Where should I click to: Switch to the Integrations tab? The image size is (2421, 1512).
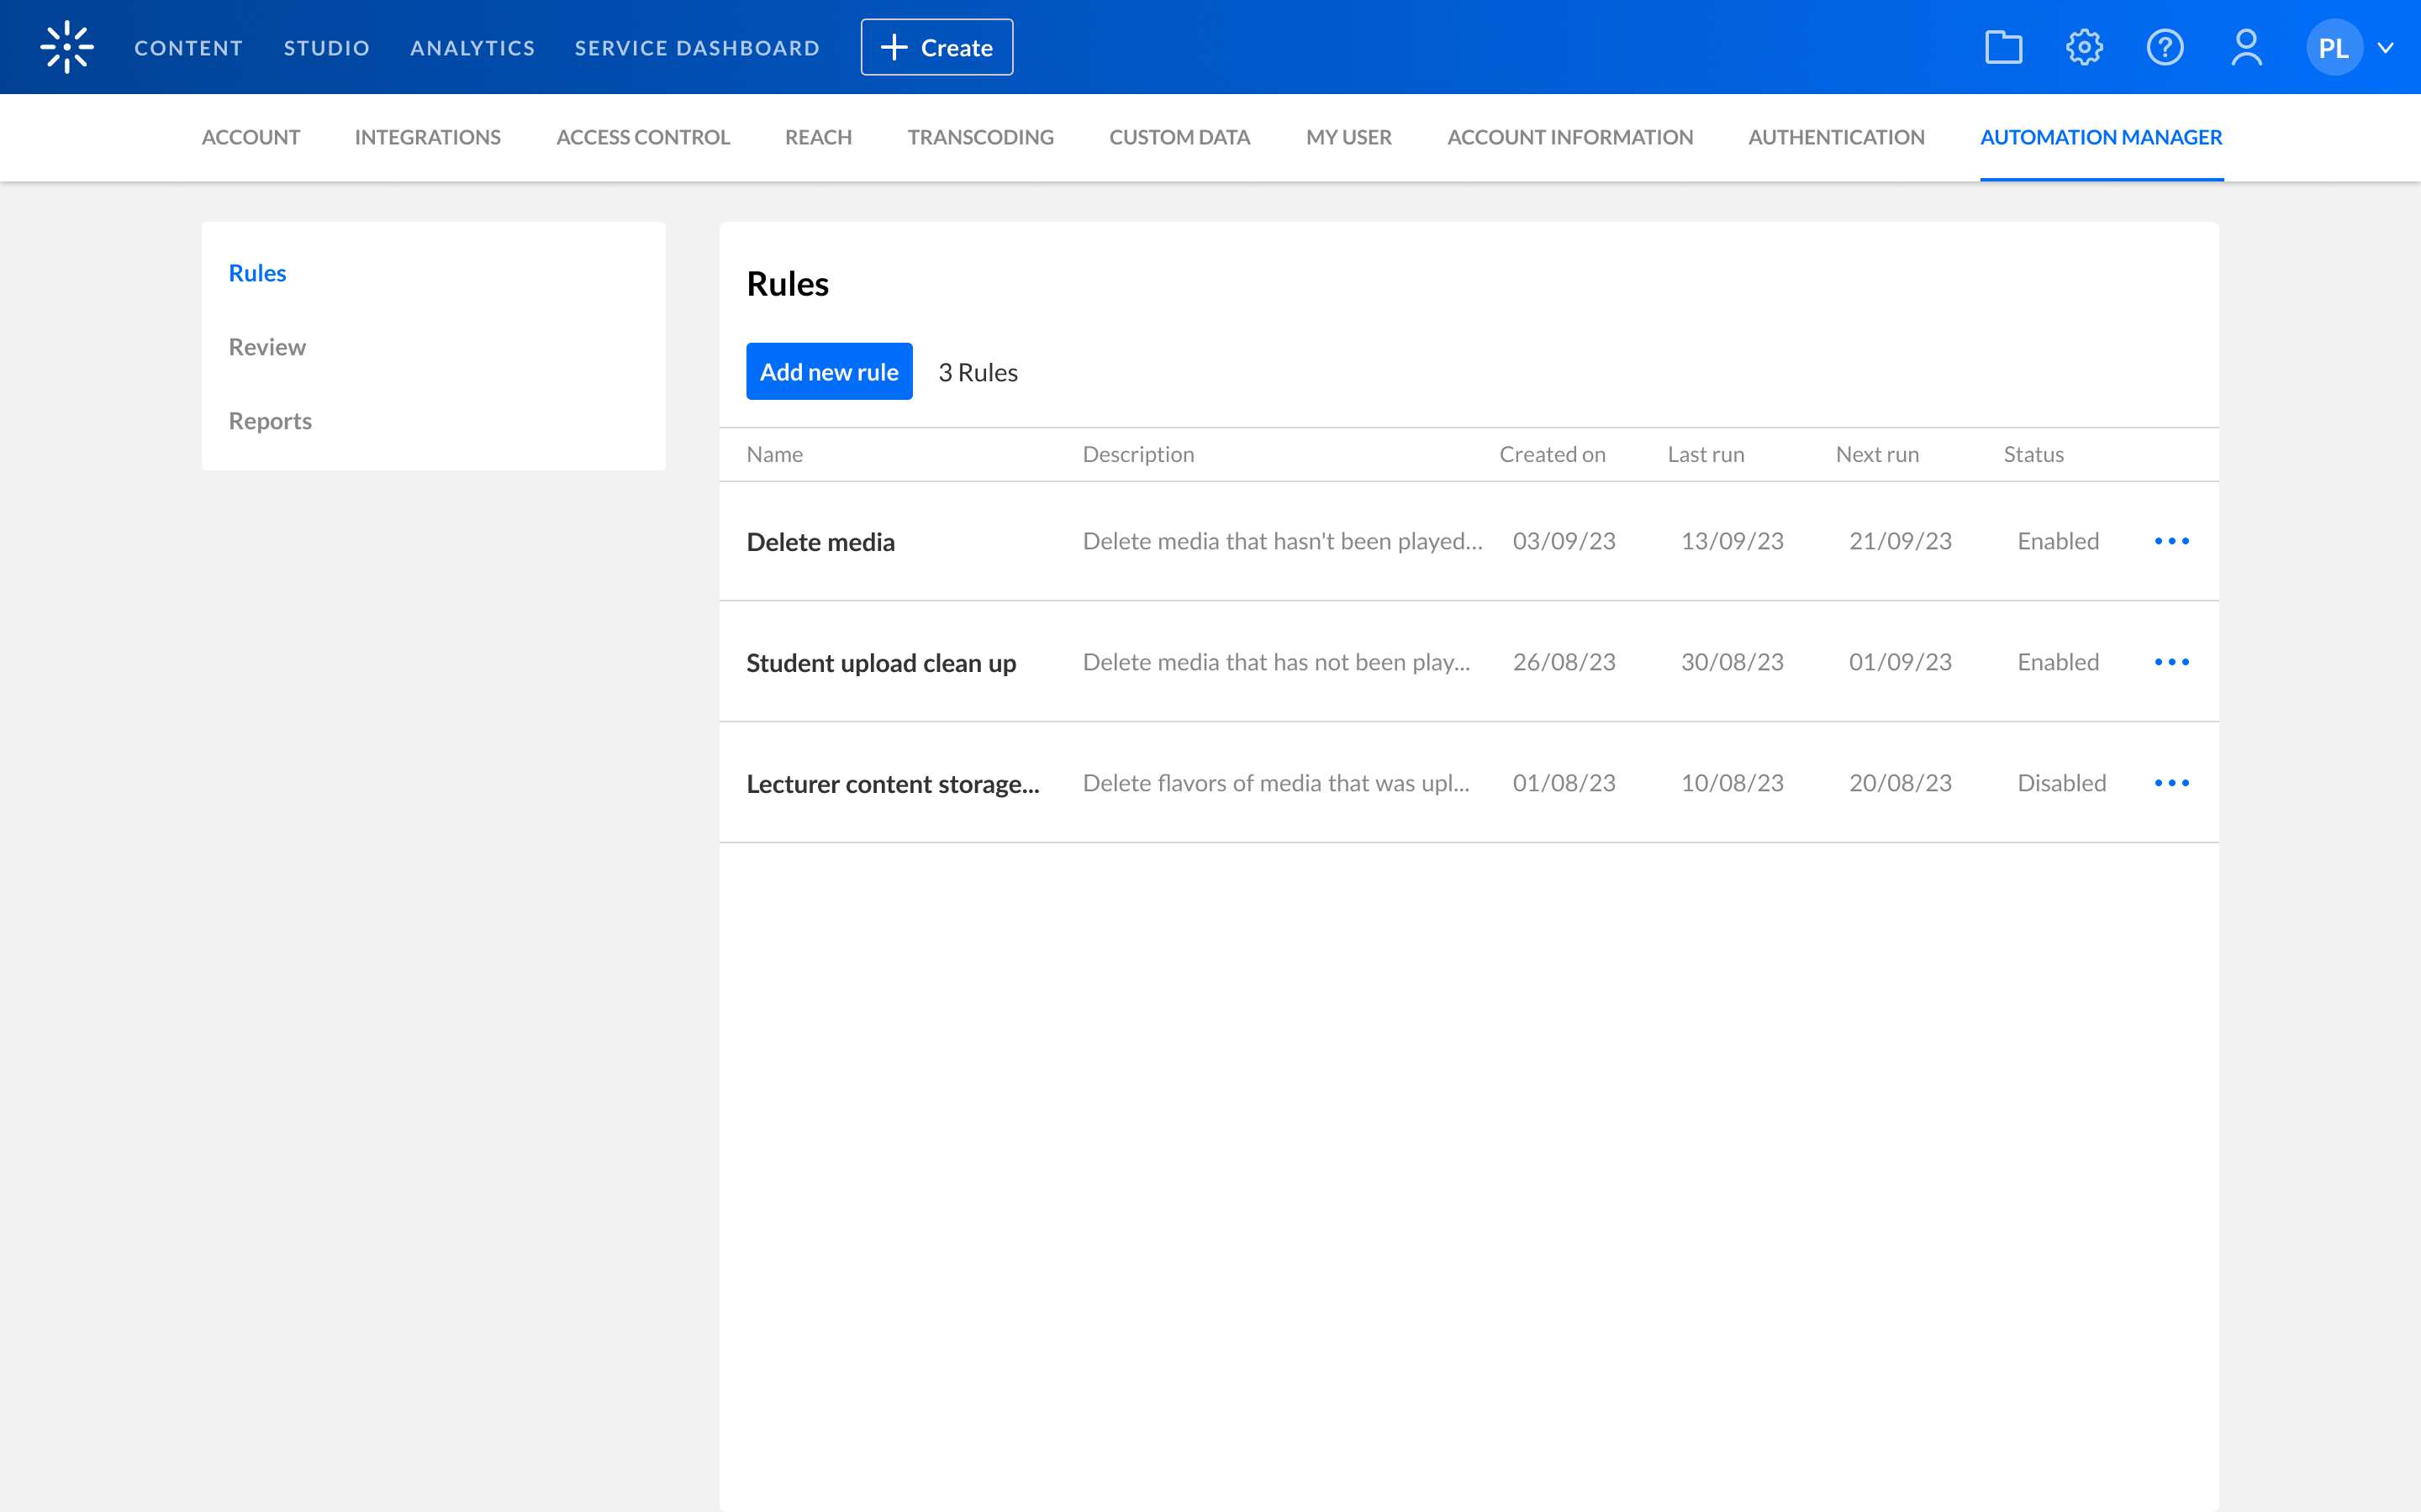pos(427,137)
